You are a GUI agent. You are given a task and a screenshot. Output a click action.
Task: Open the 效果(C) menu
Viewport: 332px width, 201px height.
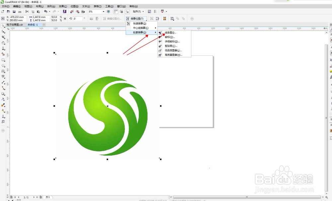click(x=63, y=6)
